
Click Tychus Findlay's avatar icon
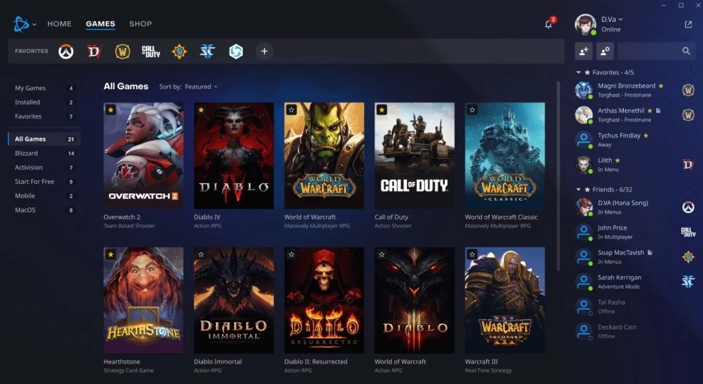(584, 140)
